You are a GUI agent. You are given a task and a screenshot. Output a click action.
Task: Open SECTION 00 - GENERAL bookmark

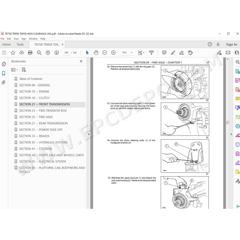35,85
